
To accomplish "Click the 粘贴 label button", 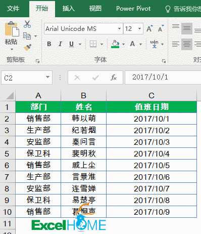I will 11,42.
